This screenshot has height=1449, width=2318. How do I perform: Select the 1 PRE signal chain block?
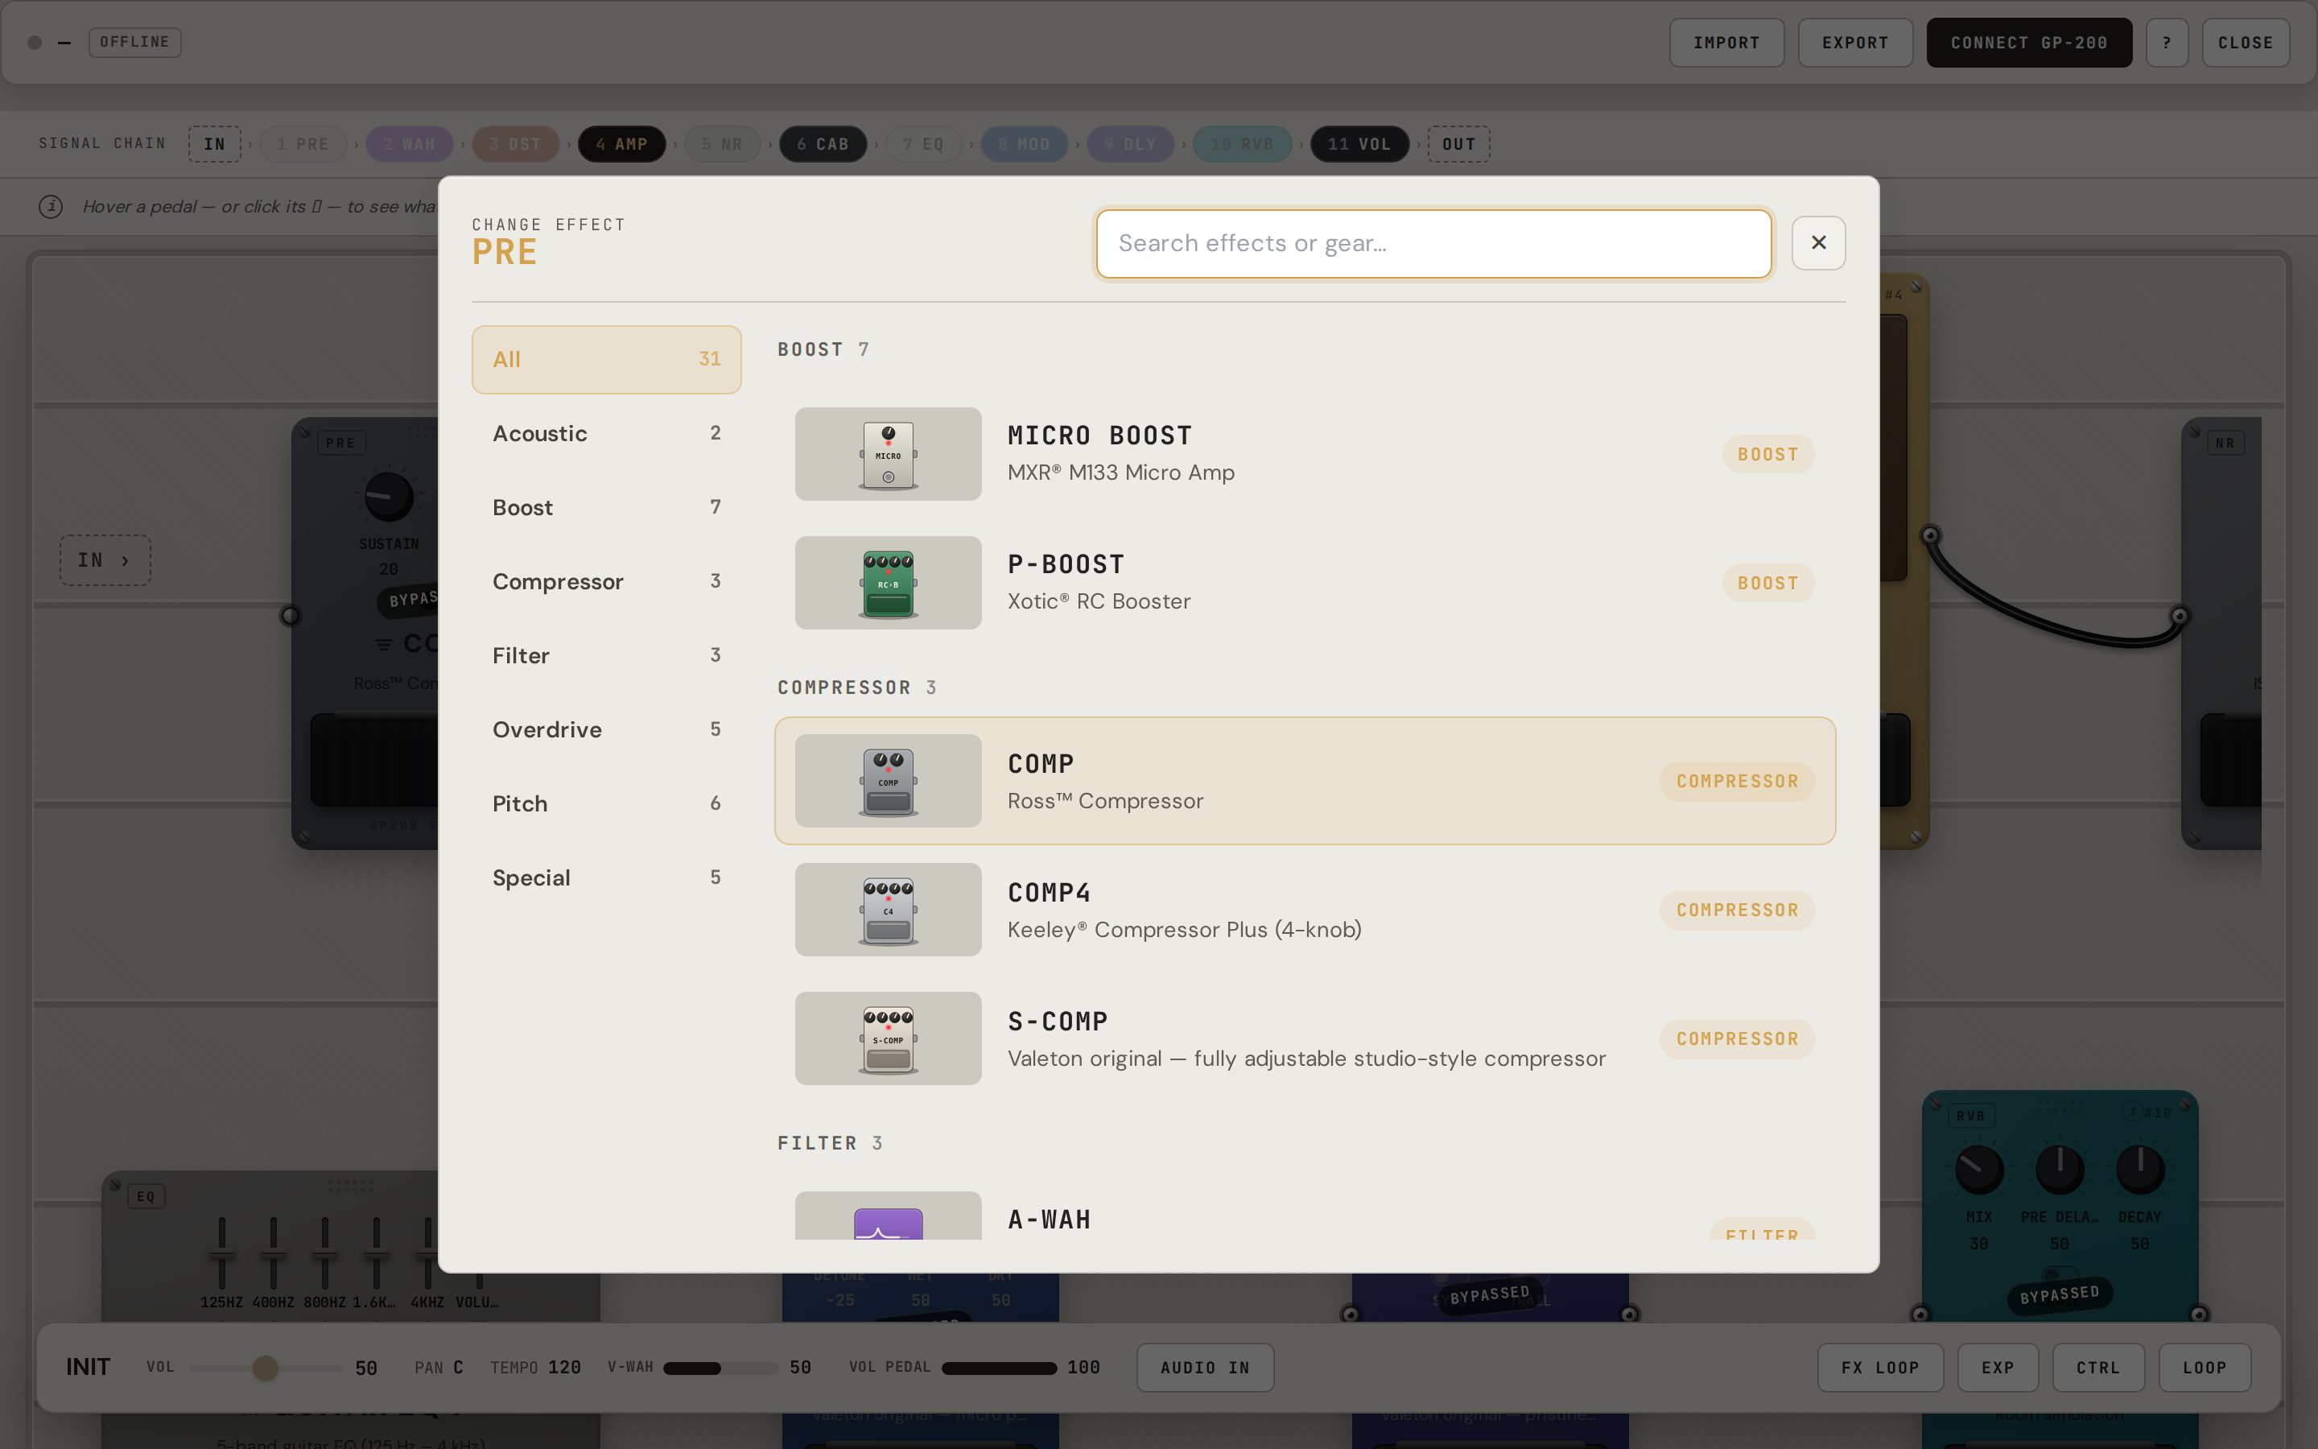point(303,144)
